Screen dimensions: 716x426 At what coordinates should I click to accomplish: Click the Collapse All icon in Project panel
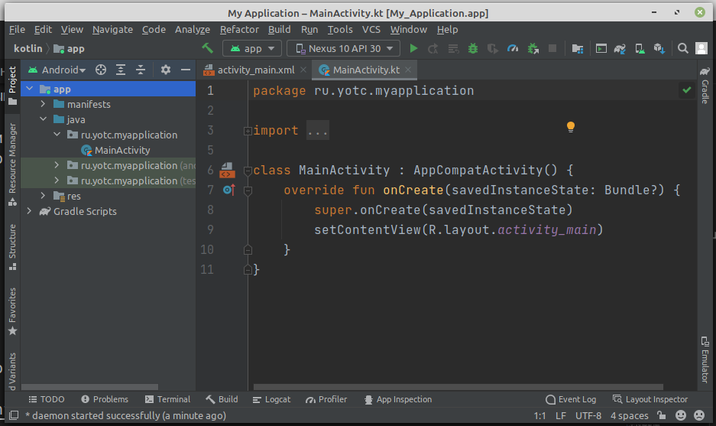pos(141,70)
